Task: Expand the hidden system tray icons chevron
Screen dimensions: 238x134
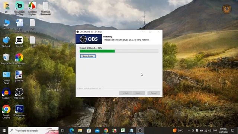Action: [x=189, y=131]
